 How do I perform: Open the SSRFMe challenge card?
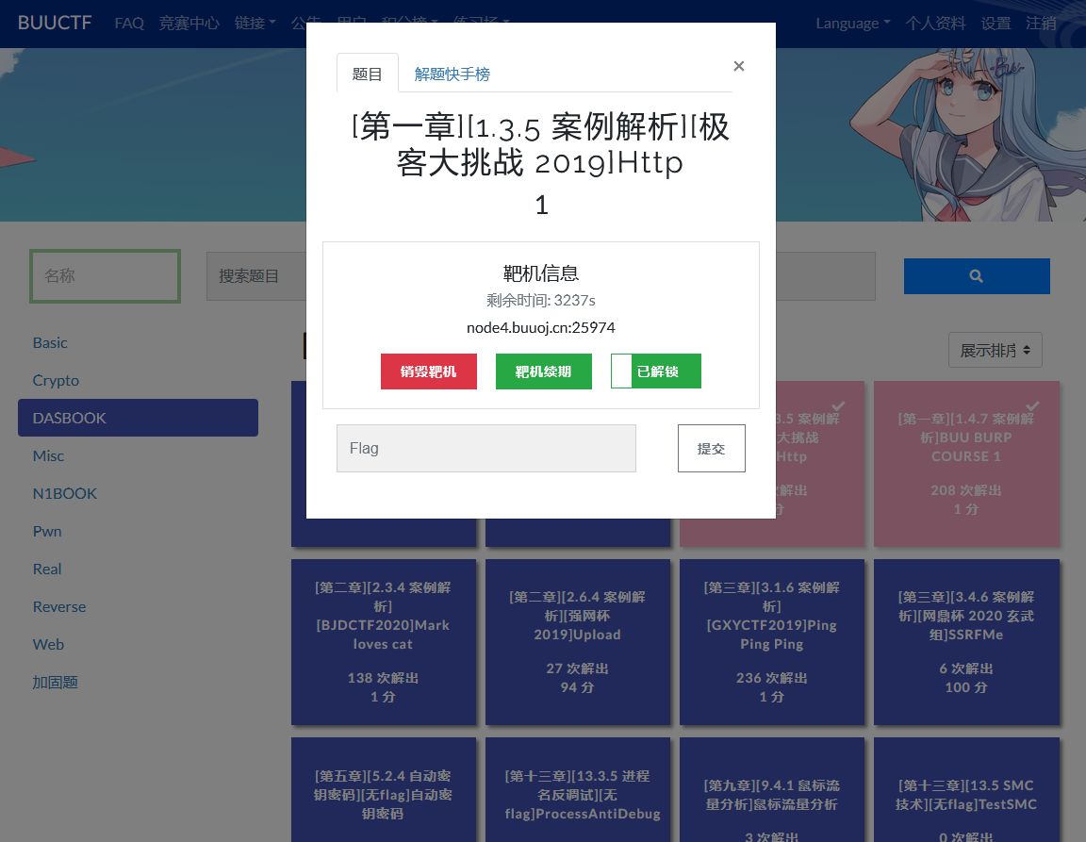(x=966, y=642)
